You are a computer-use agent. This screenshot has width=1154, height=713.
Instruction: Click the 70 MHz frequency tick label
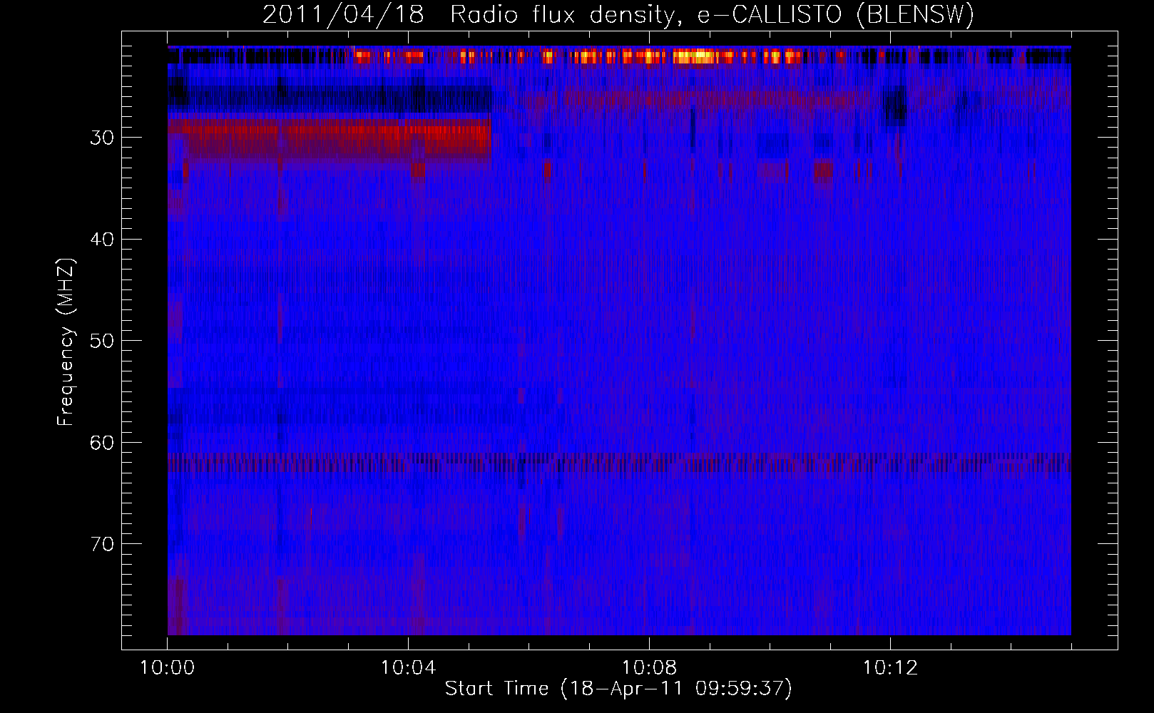pyautogui.click(x=102, y=544)
